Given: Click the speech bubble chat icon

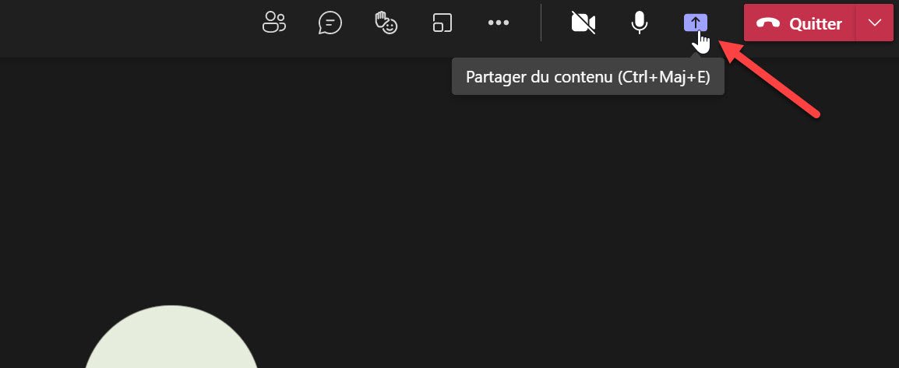Looking at the screenshot, I should tap(330, 23).
